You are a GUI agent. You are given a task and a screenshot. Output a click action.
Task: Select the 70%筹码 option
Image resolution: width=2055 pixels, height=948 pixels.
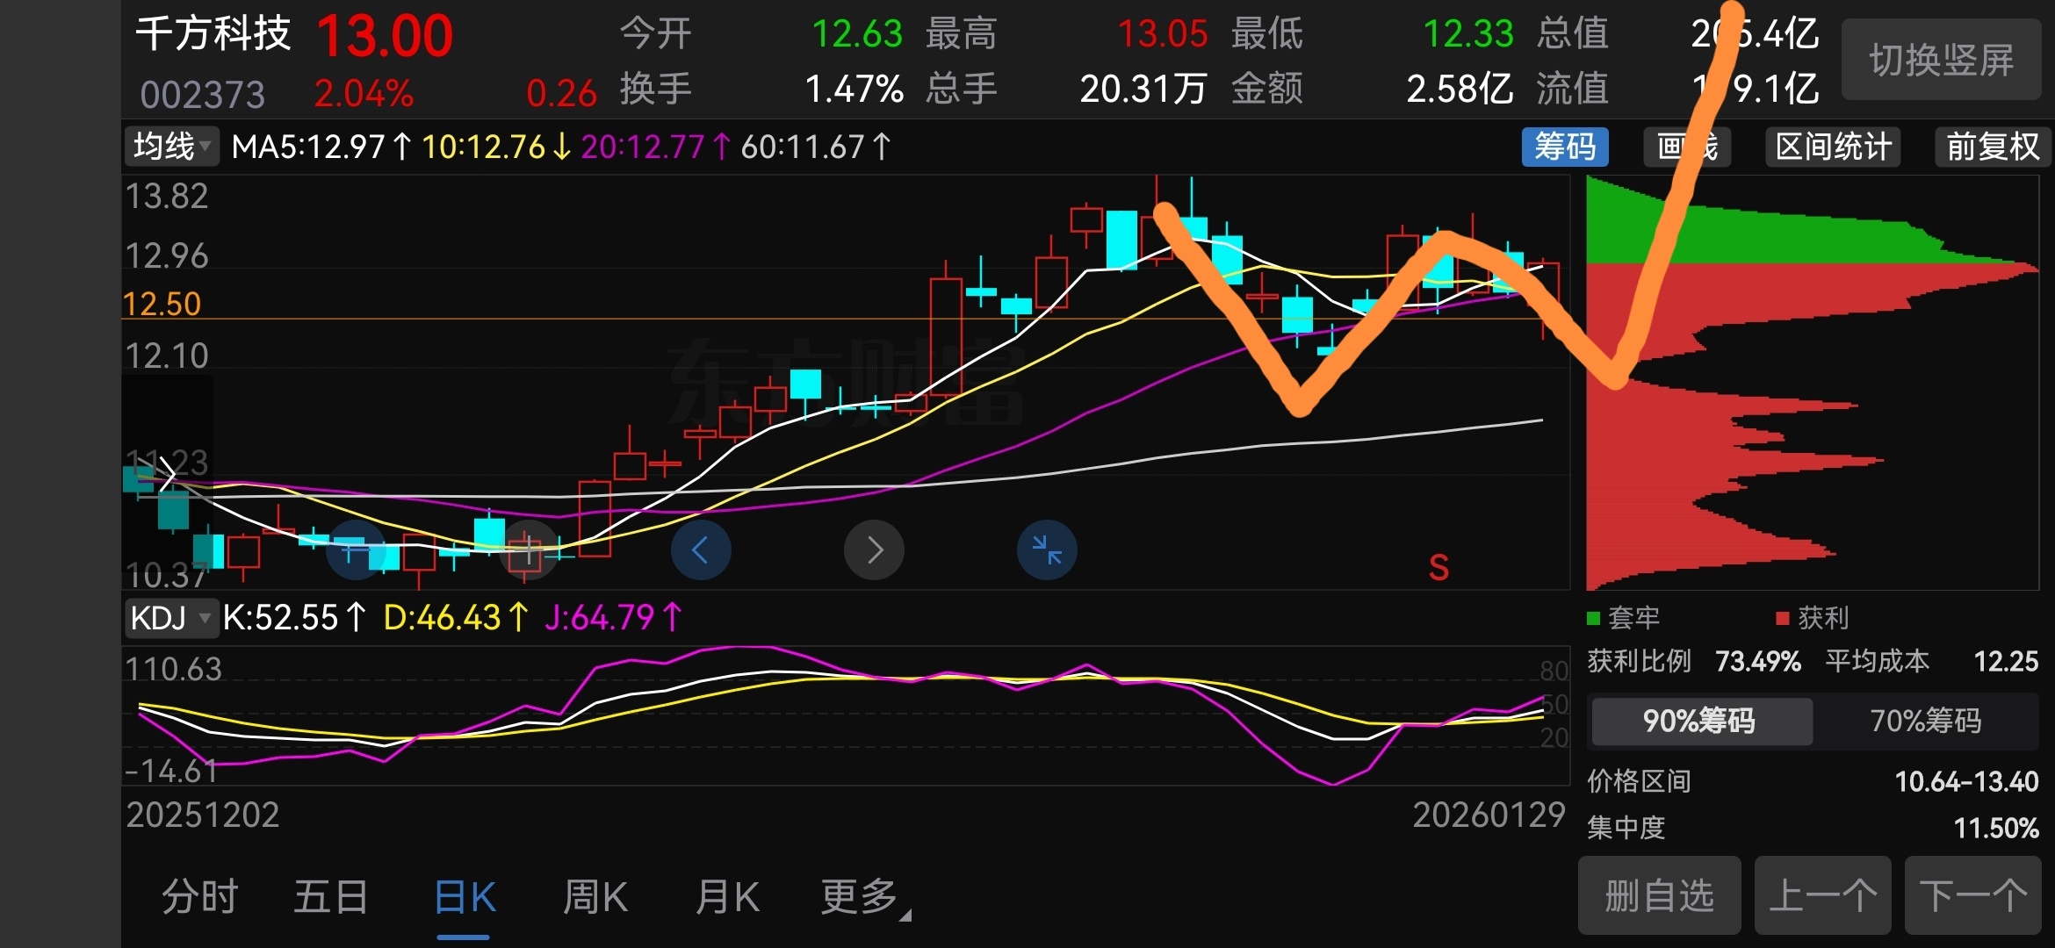[x=1925, y=721]
